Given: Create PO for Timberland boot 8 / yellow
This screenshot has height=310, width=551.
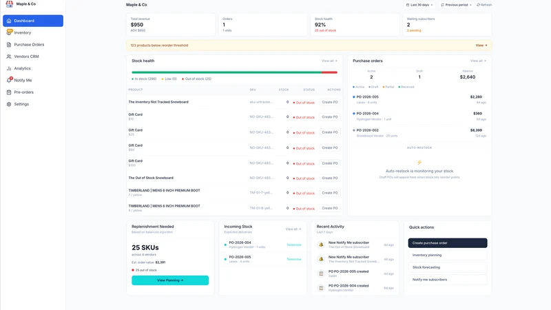Looking at the screenshot, I should [x=330, y=209].
